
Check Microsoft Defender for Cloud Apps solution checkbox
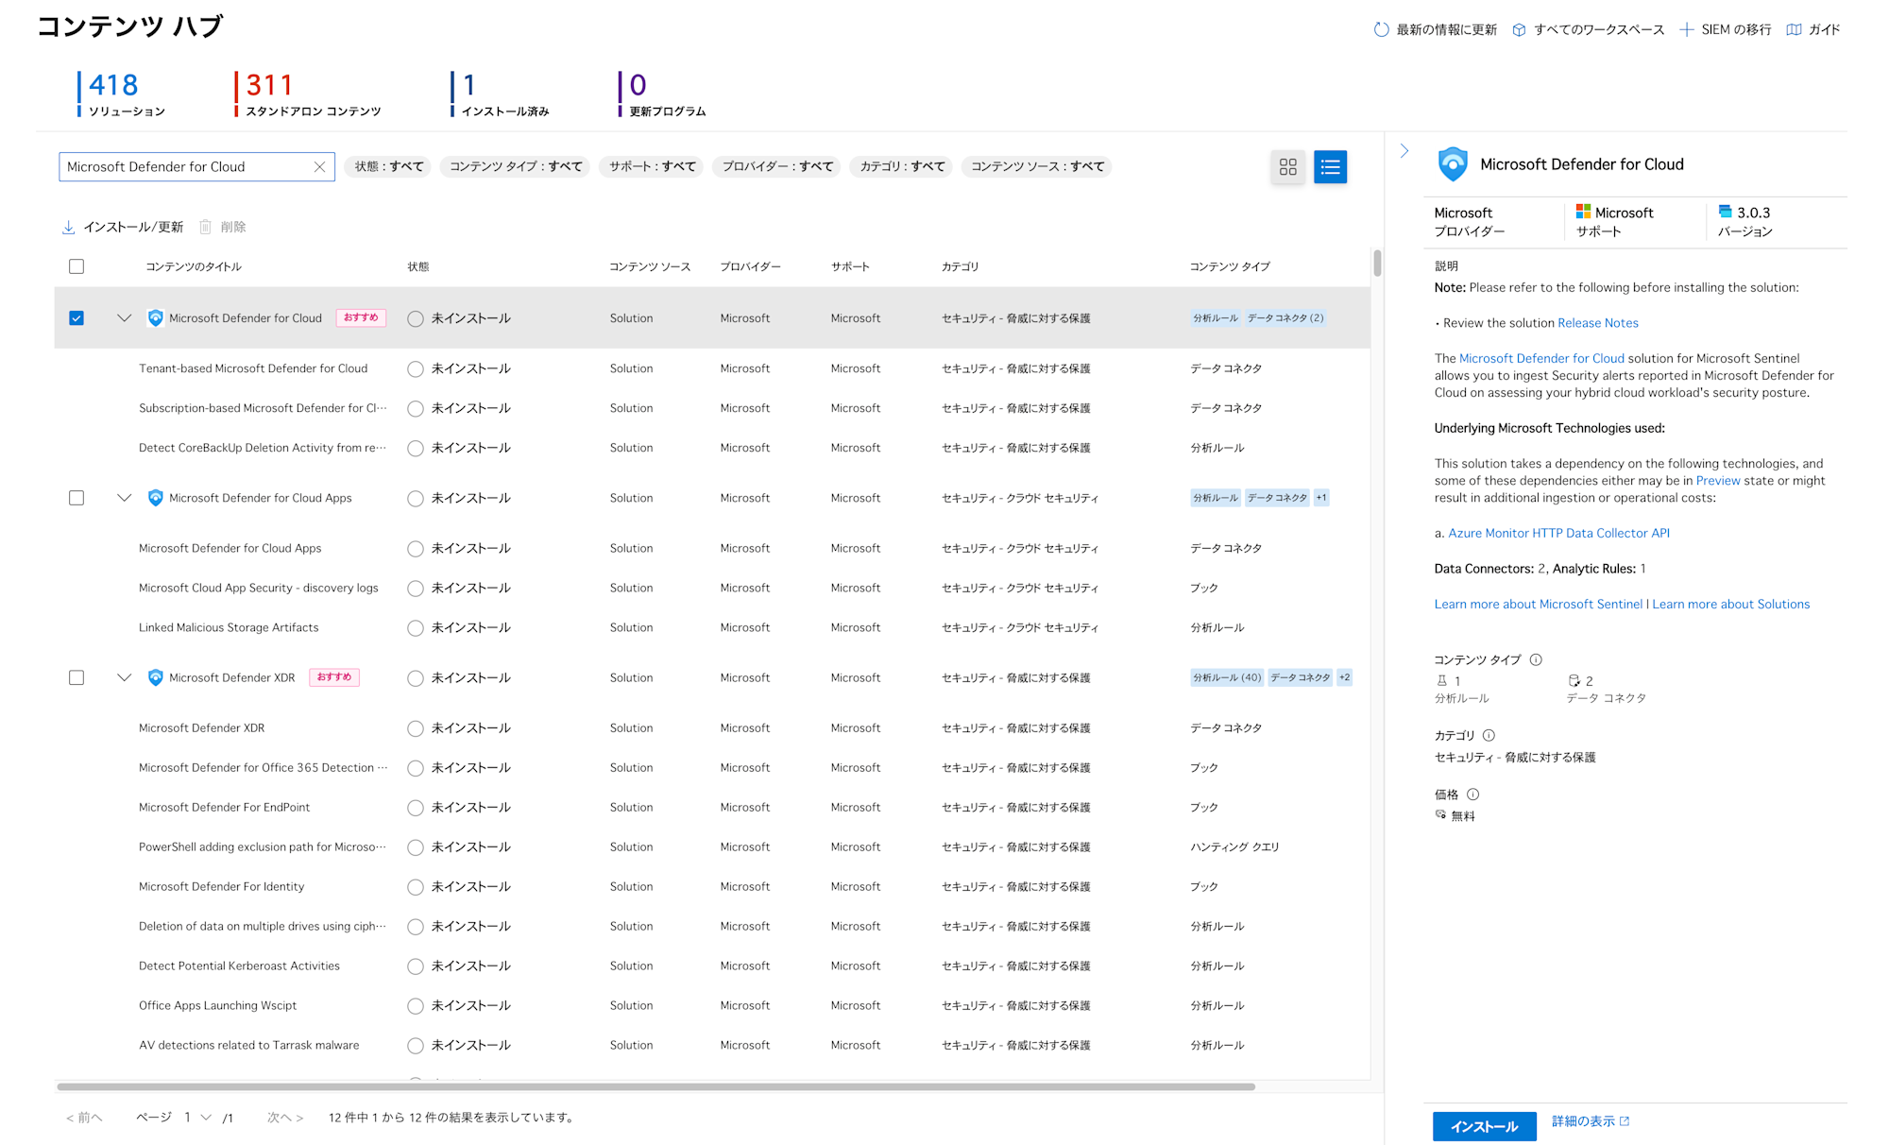click(x=77, y=498)
